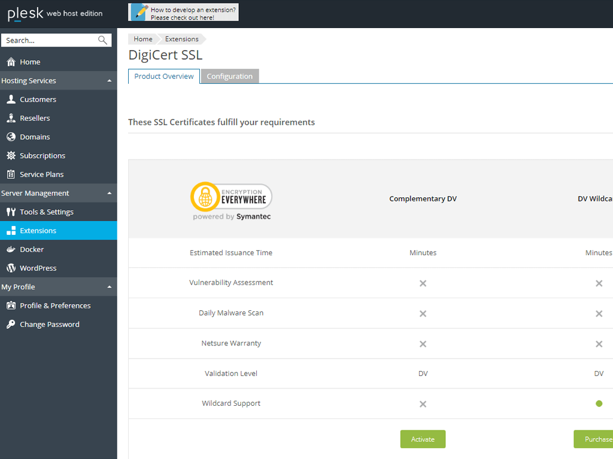Image resolution: width=613 pixels, height=459 pixels.
Task: Collapse the My Profile section
Action: [x=109, y=287]
